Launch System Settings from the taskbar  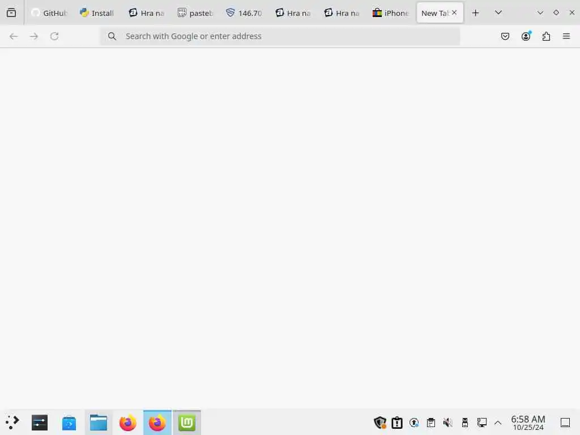point(40,422)
